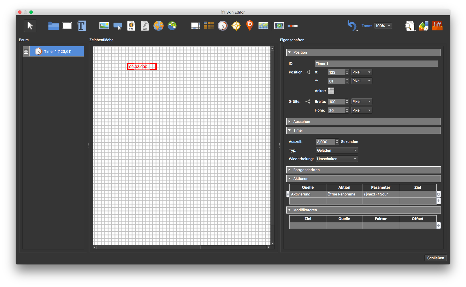Remove the Aktivierung action row
This screenshot has height=287, width=466.
click(x=439, y=194)
